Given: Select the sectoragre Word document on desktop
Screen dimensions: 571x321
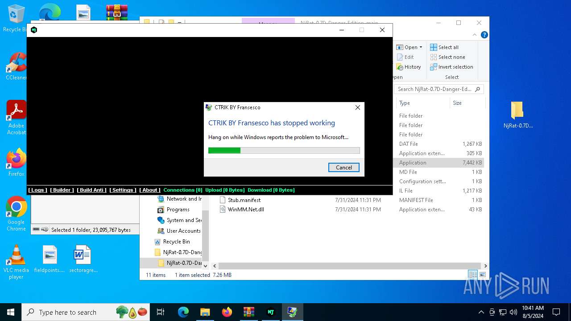Looking at the screenshot, I should click(x=83, y=259).
